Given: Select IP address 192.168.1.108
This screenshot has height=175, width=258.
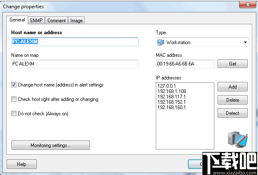Looking at the screenshot, I should pos(172,91).
